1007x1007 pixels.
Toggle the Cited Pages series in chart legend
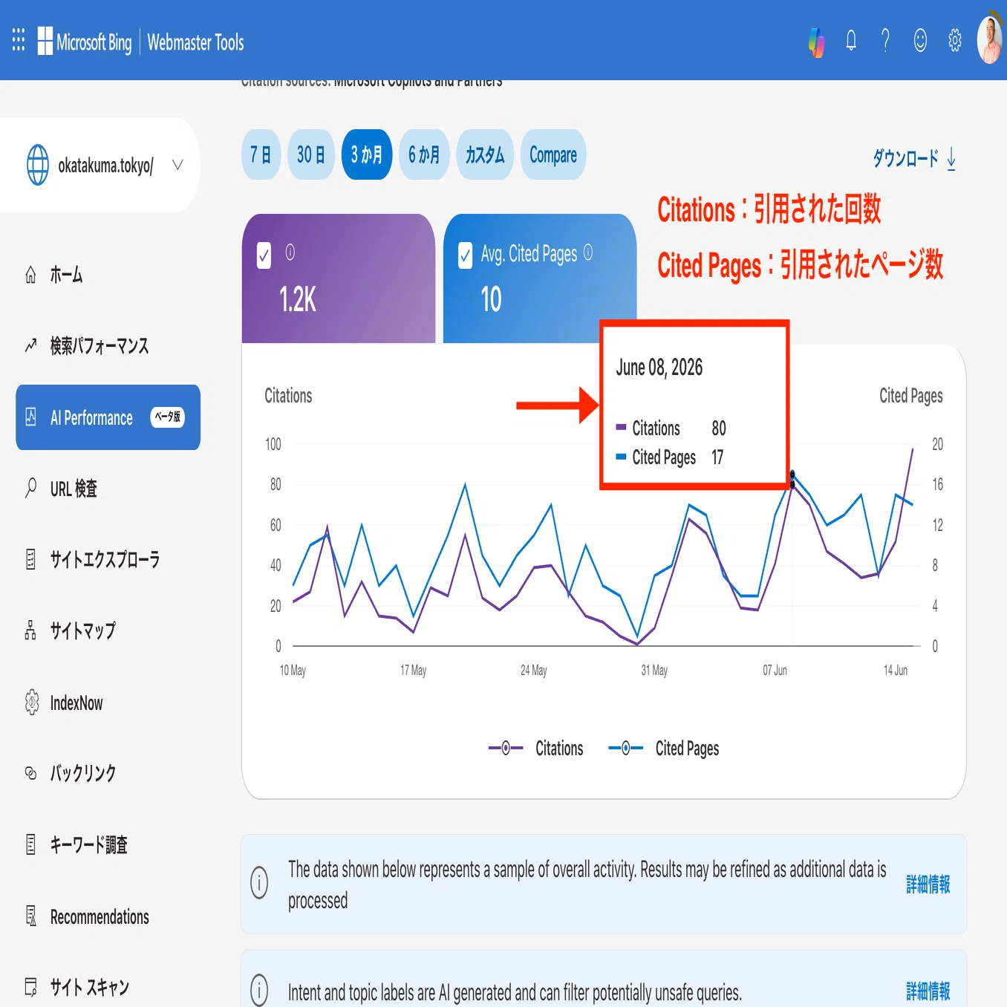[x=664, y=748]
